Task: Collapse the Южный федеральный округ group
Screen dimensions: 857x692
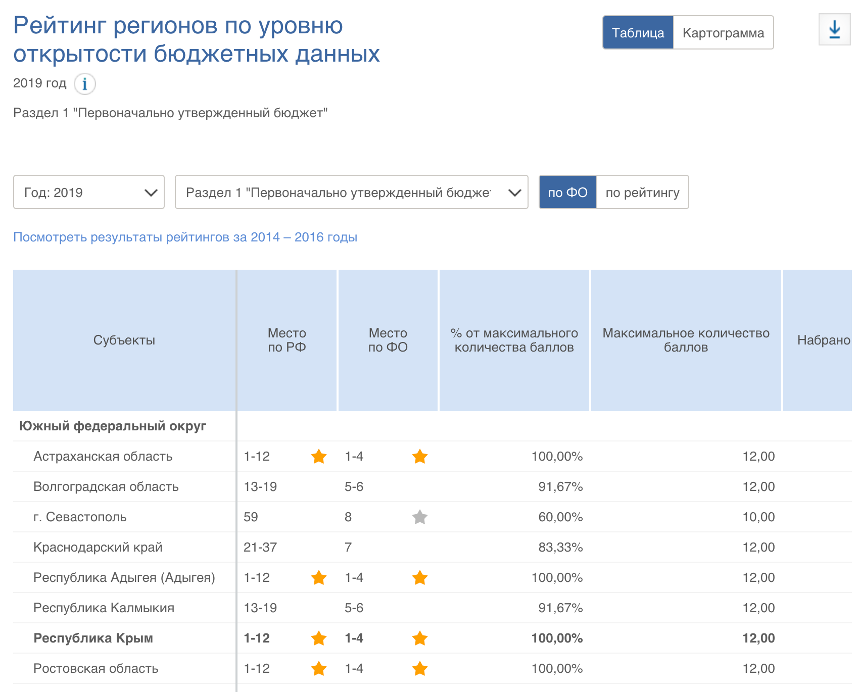Action: [113, 426]
